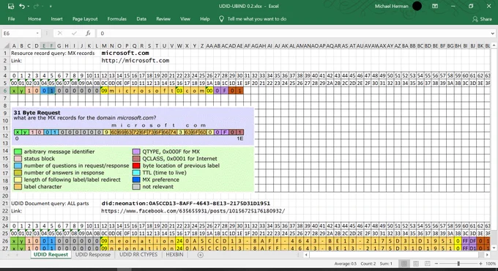Redo the last undone action
This screenshot has height=271, width=498.
36,6
